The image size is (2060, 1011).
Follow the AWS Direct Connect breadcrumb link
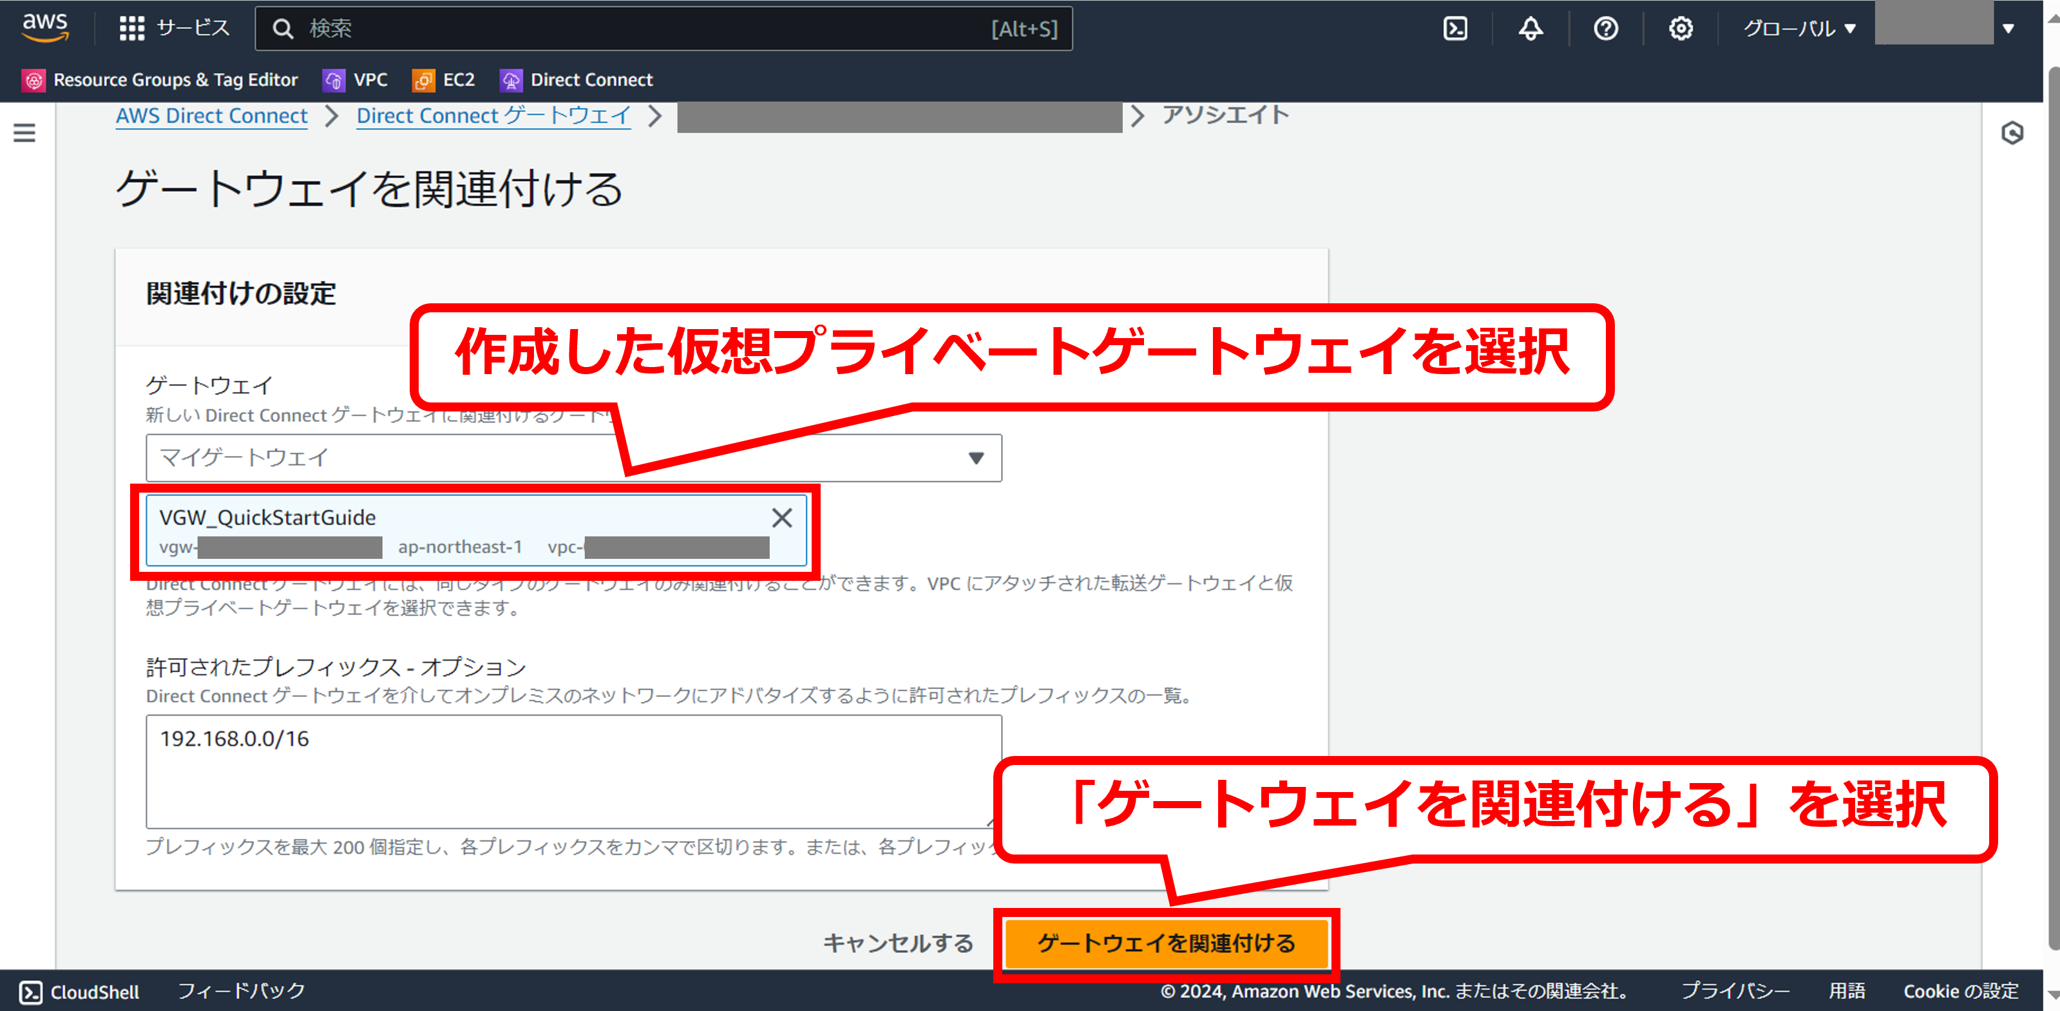pos(211,116)
